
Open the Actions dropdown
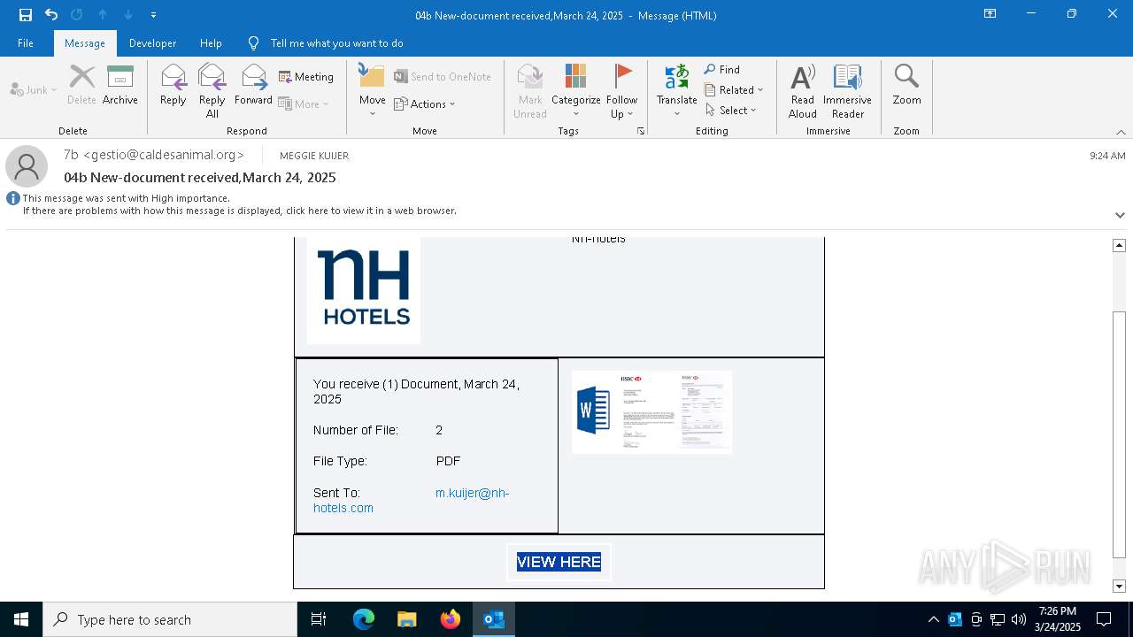tap(425, 104)
